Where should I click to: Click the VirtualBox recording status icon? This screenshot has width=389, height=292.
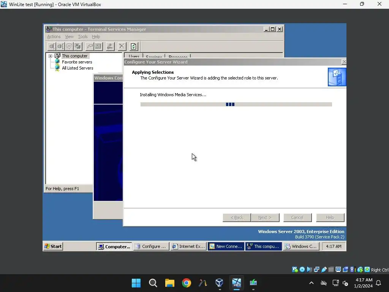point(345,270)
